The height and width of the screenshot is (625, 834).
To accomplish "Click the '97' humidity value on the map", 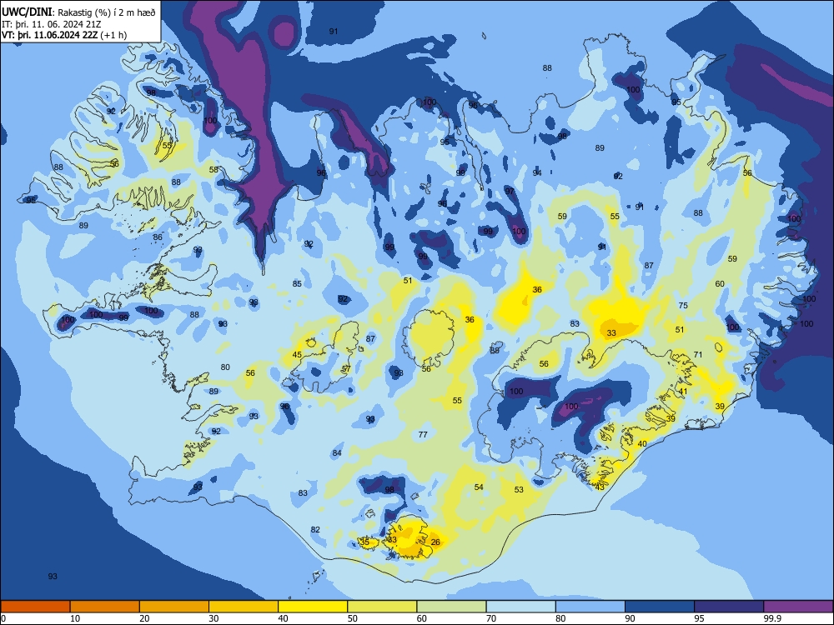I will pyautogui.click(x=510, y=191).
